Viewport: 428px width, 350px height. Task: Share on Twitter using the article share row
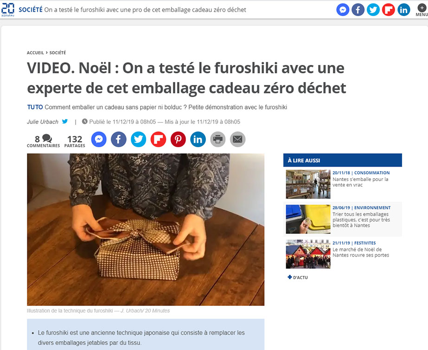(138, 139)
